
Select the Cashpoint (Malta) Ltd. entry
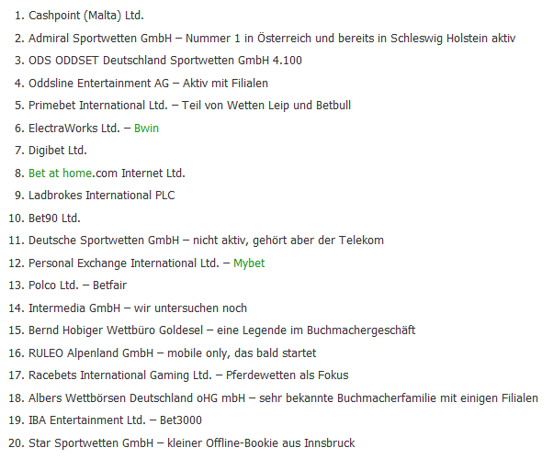click(86, 16)
